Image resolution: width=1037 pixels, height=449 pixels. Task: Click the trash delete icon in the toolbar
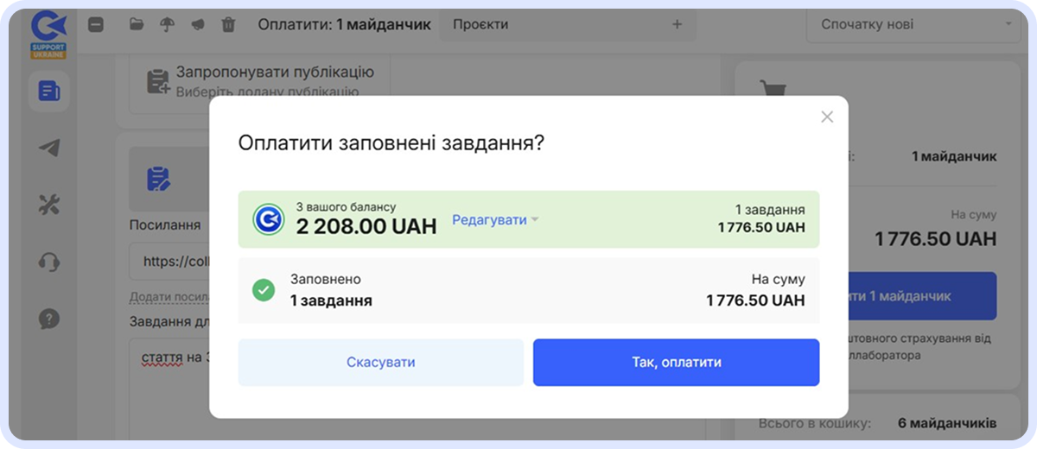tap(228, 24)
